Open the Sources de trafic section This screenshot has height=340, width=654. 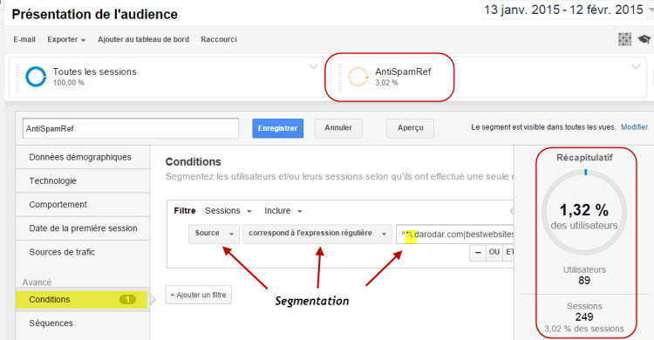point(82,252)
